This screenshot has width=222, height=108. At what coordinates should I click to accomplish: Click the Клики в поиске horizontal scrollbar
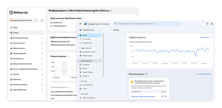tap(64, 82)
